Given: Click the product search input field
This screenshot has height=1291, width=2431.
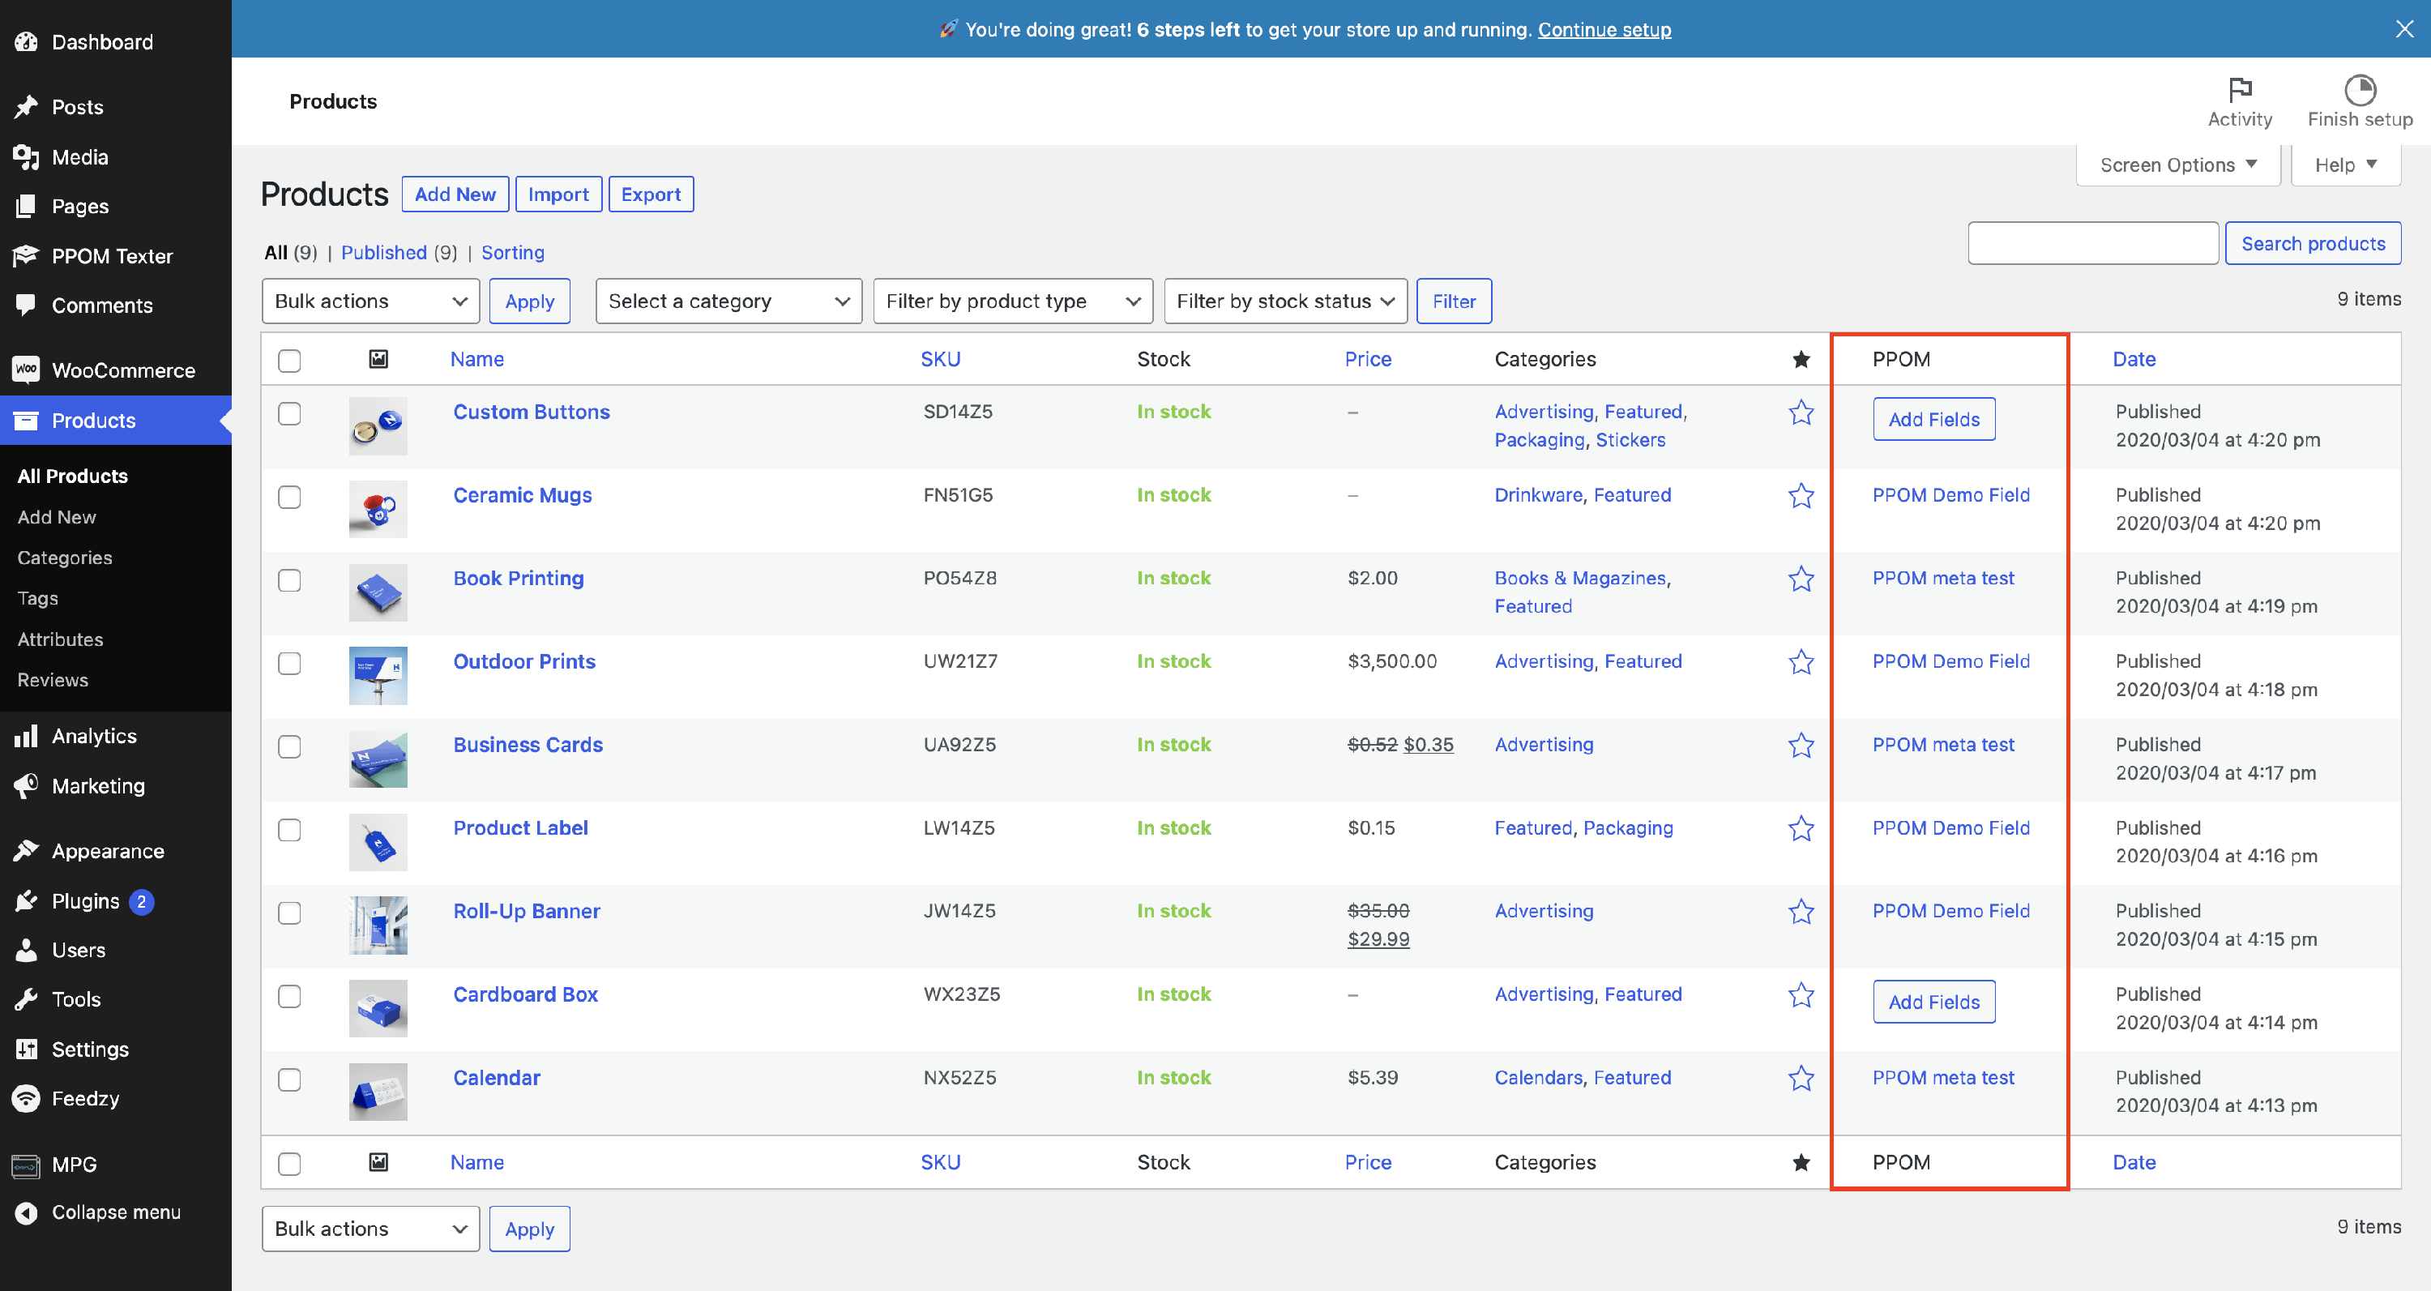Looking at the screenshot, I should pos(2092,243).
